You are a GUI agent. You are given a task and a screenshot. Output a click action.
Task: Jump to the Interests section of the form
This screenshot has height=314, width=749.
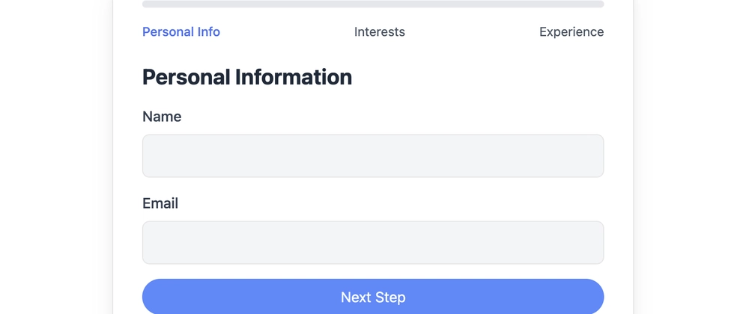(379, 32)
